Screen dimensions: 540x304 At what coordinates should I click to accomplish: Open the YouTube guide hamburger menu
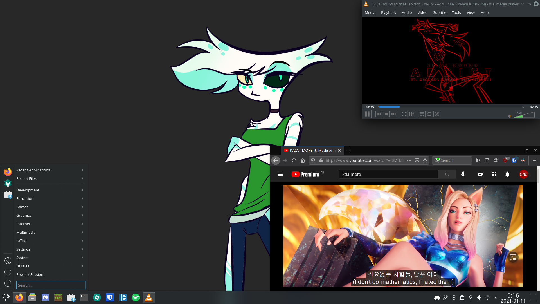coord(280,174)
